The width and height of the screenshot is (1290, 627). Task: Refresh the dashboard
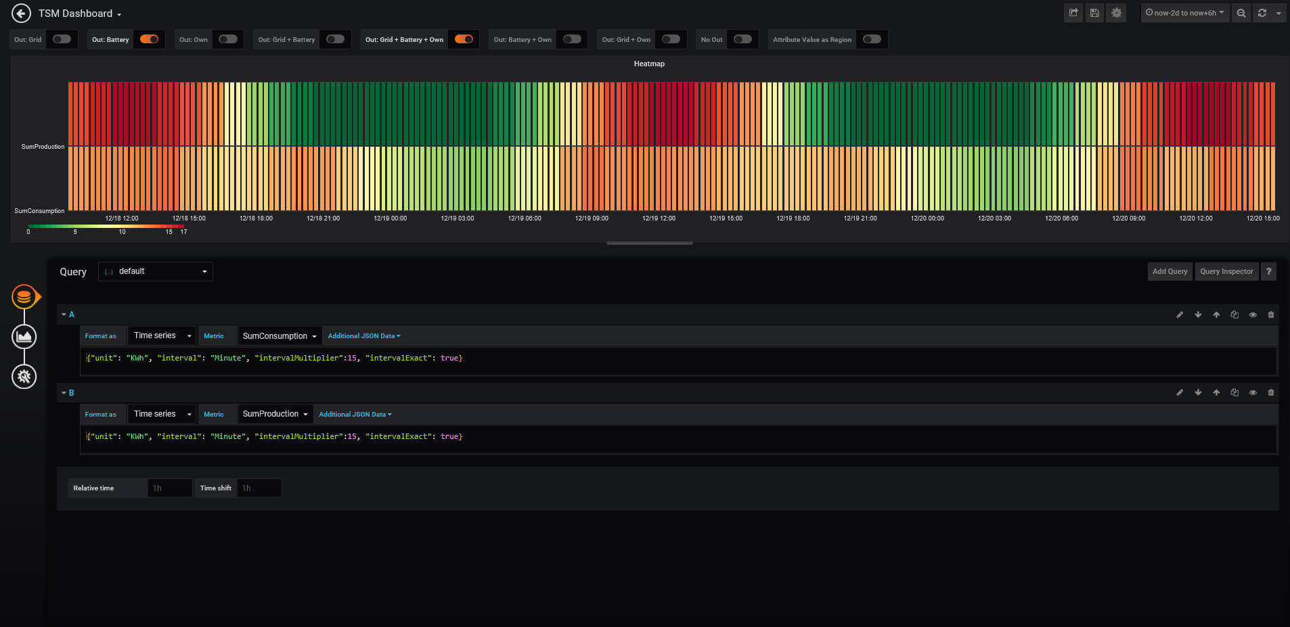tap(1262, 13)
